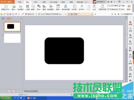
Task: Expand the Text Box (文本框) dropdown arrow
Action: 77,9
